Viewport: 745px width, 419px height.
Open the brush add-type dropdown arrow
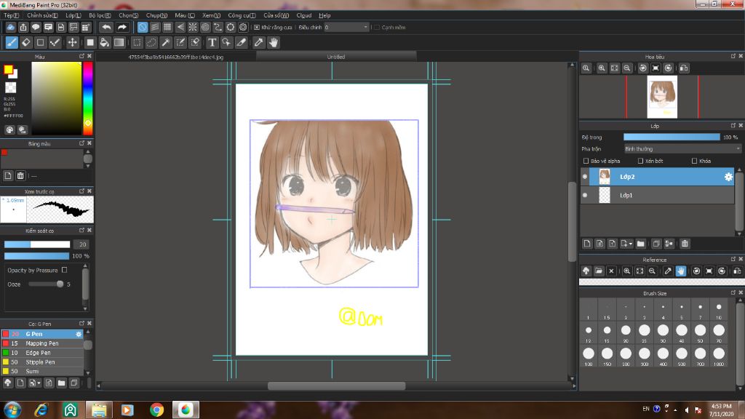tap(39, 383)
